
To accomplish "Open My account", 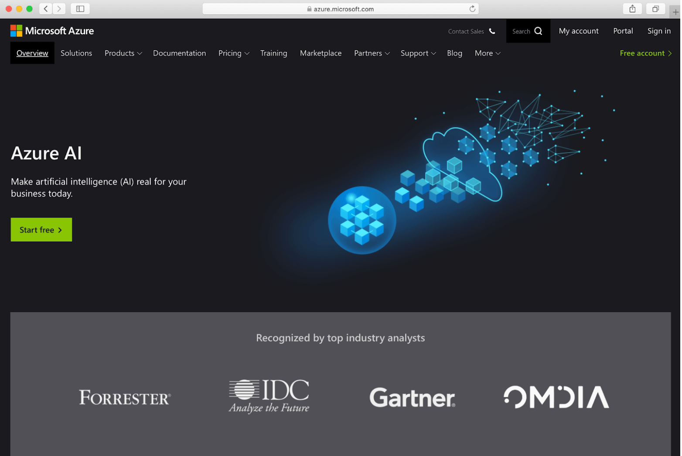I will point(580,31).
